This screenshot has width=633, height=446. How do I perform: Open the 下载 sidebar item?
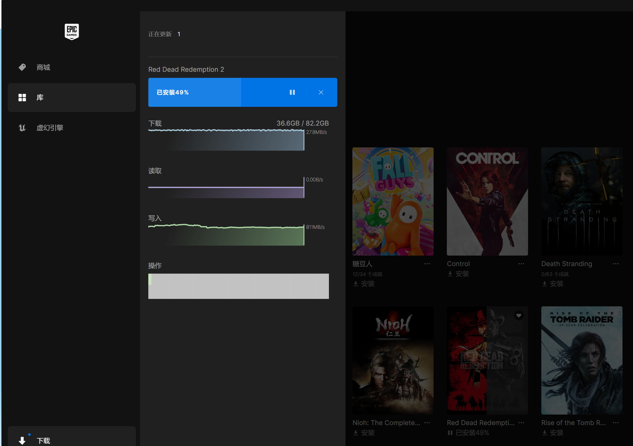(x=72, y=437)
